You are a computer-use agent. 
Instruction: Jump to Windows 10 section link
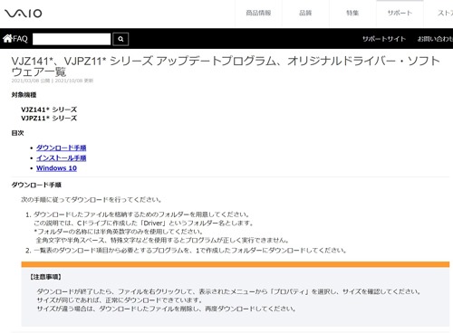tap(56, 168)
